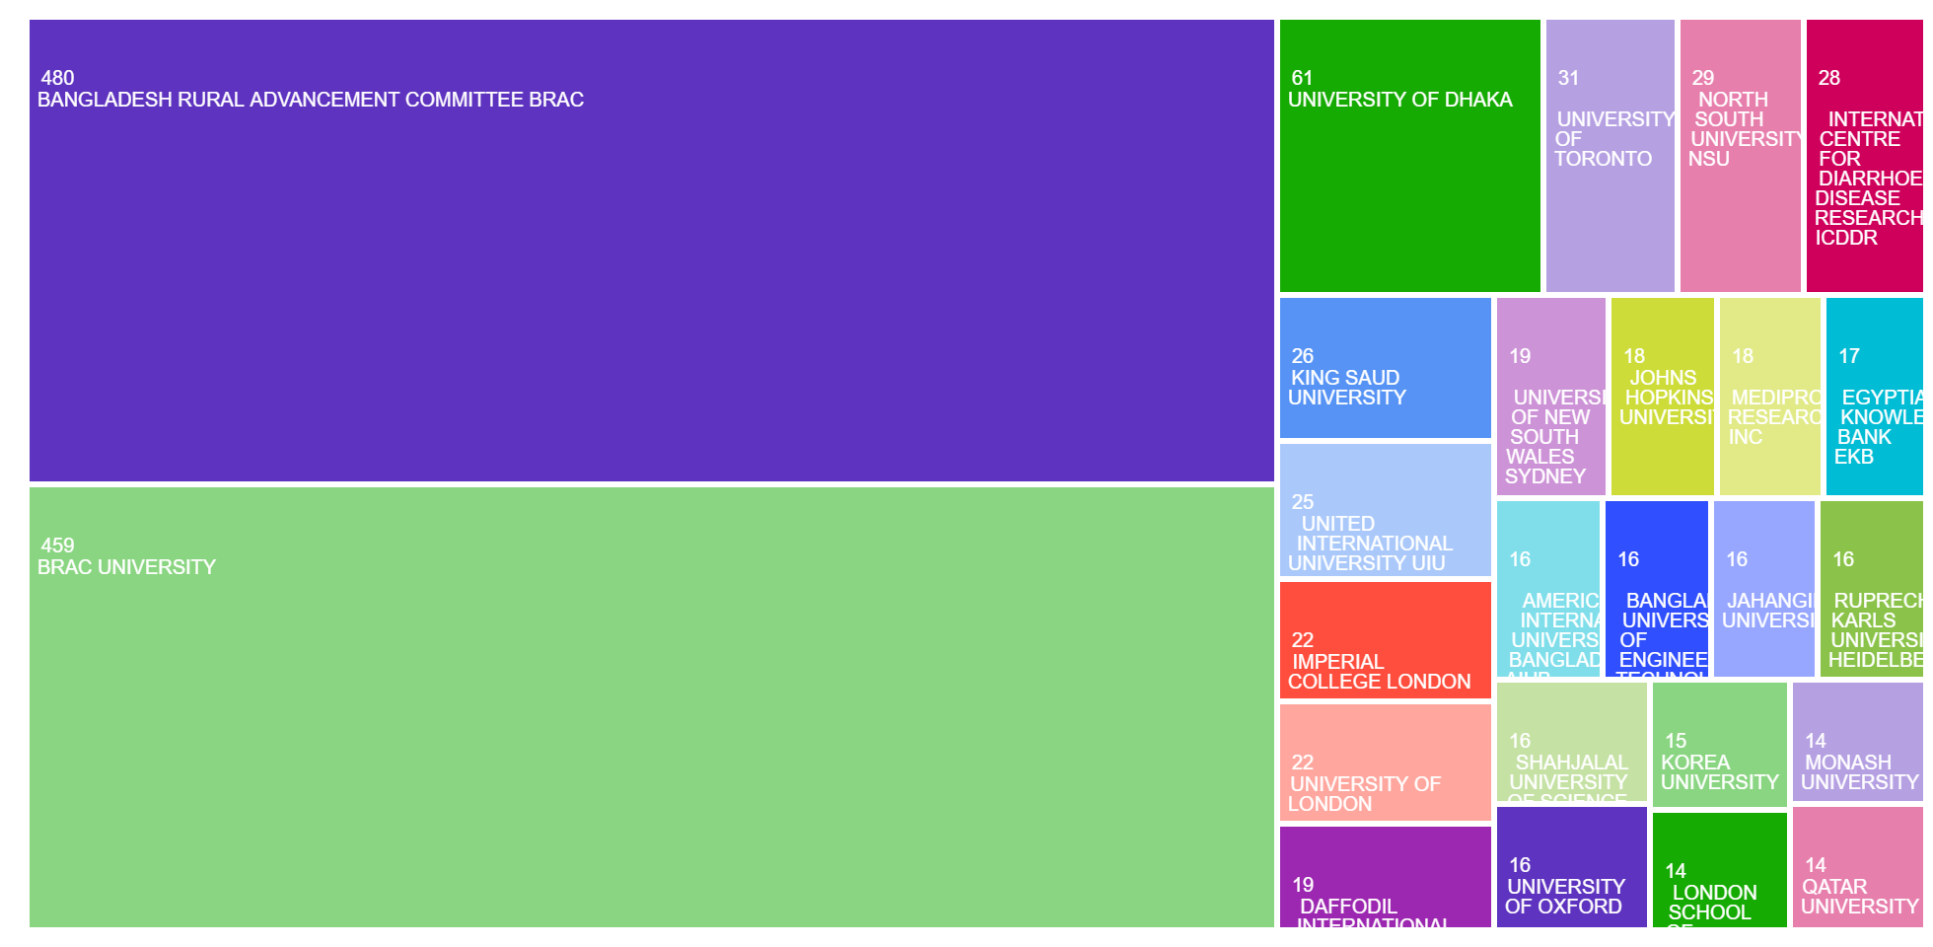Screen dimensions: 1933x947
Task: Select the Korea University tile
Action: pos(1719,745)
